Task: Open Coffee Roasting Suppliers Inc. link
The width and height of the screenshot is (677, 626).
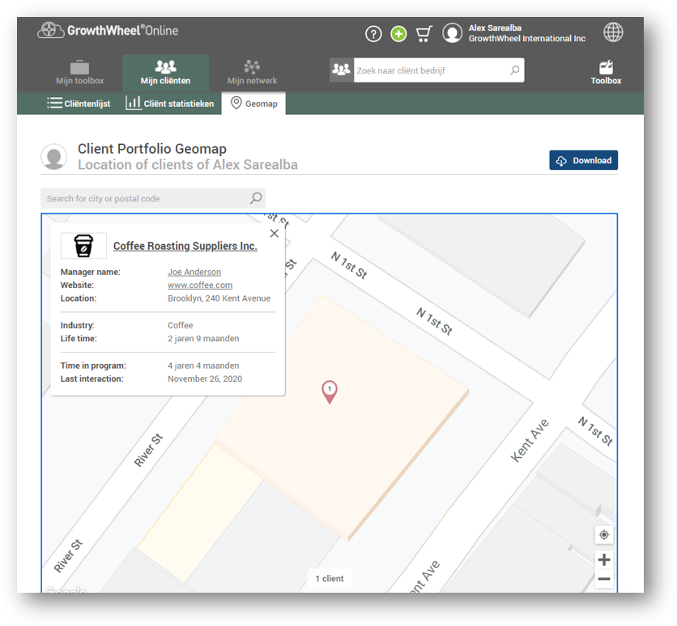Action: 185,246
